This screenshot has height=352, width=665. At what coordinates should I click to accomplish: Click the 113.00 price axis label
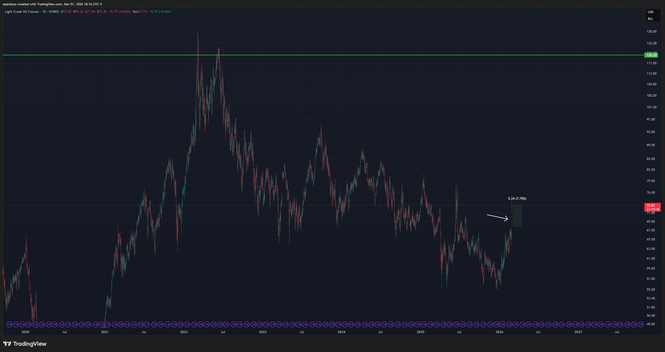click(651, 74)
